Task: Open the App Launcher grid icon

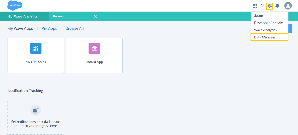Action: 255,6
